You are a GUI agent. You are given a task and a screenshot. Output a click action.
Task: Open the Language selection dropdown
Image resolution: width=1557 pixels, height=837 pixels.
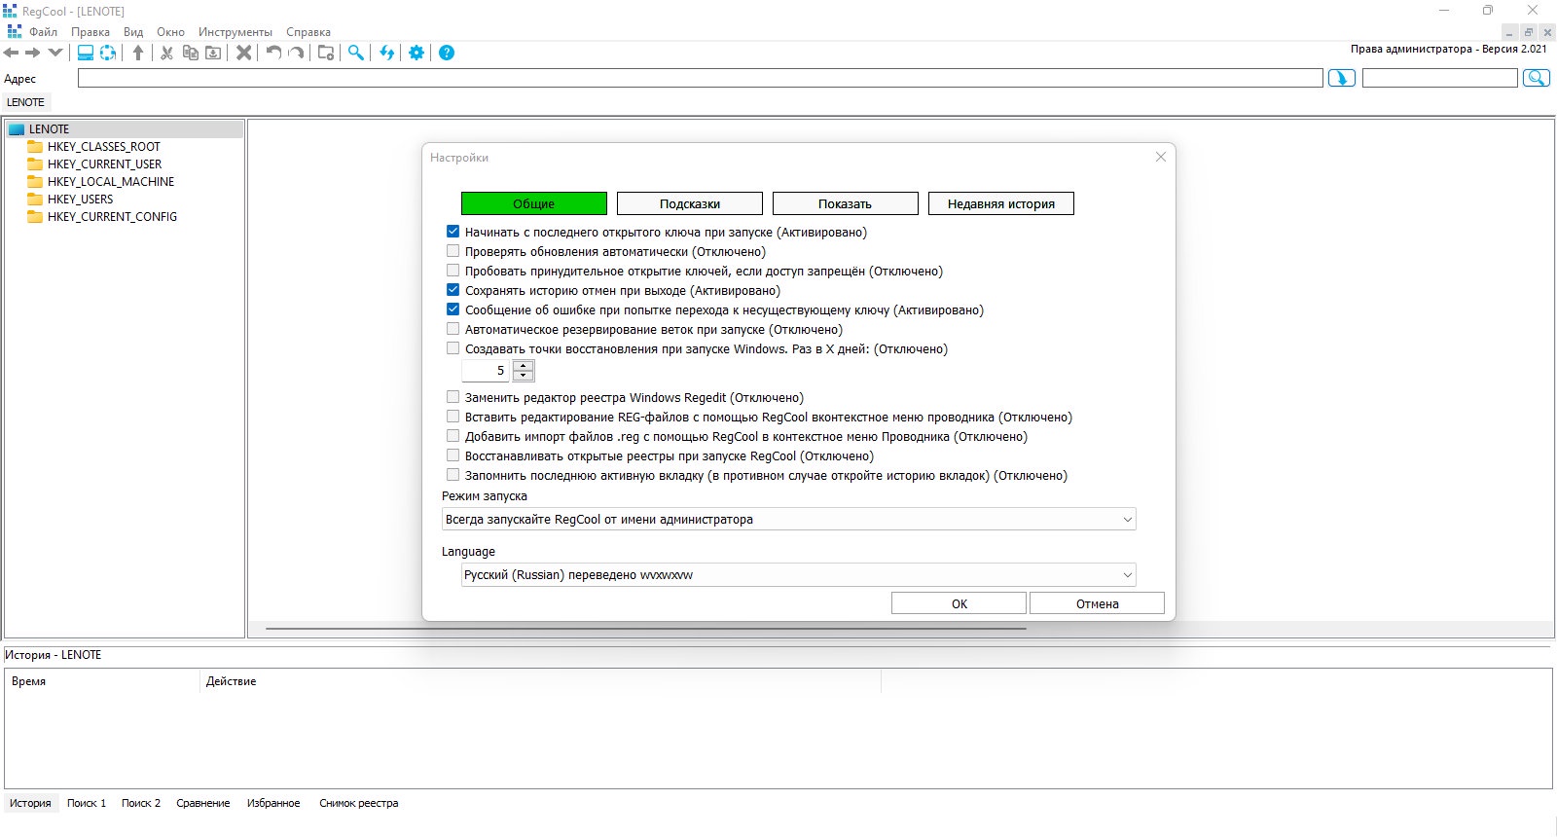(798, 575)
